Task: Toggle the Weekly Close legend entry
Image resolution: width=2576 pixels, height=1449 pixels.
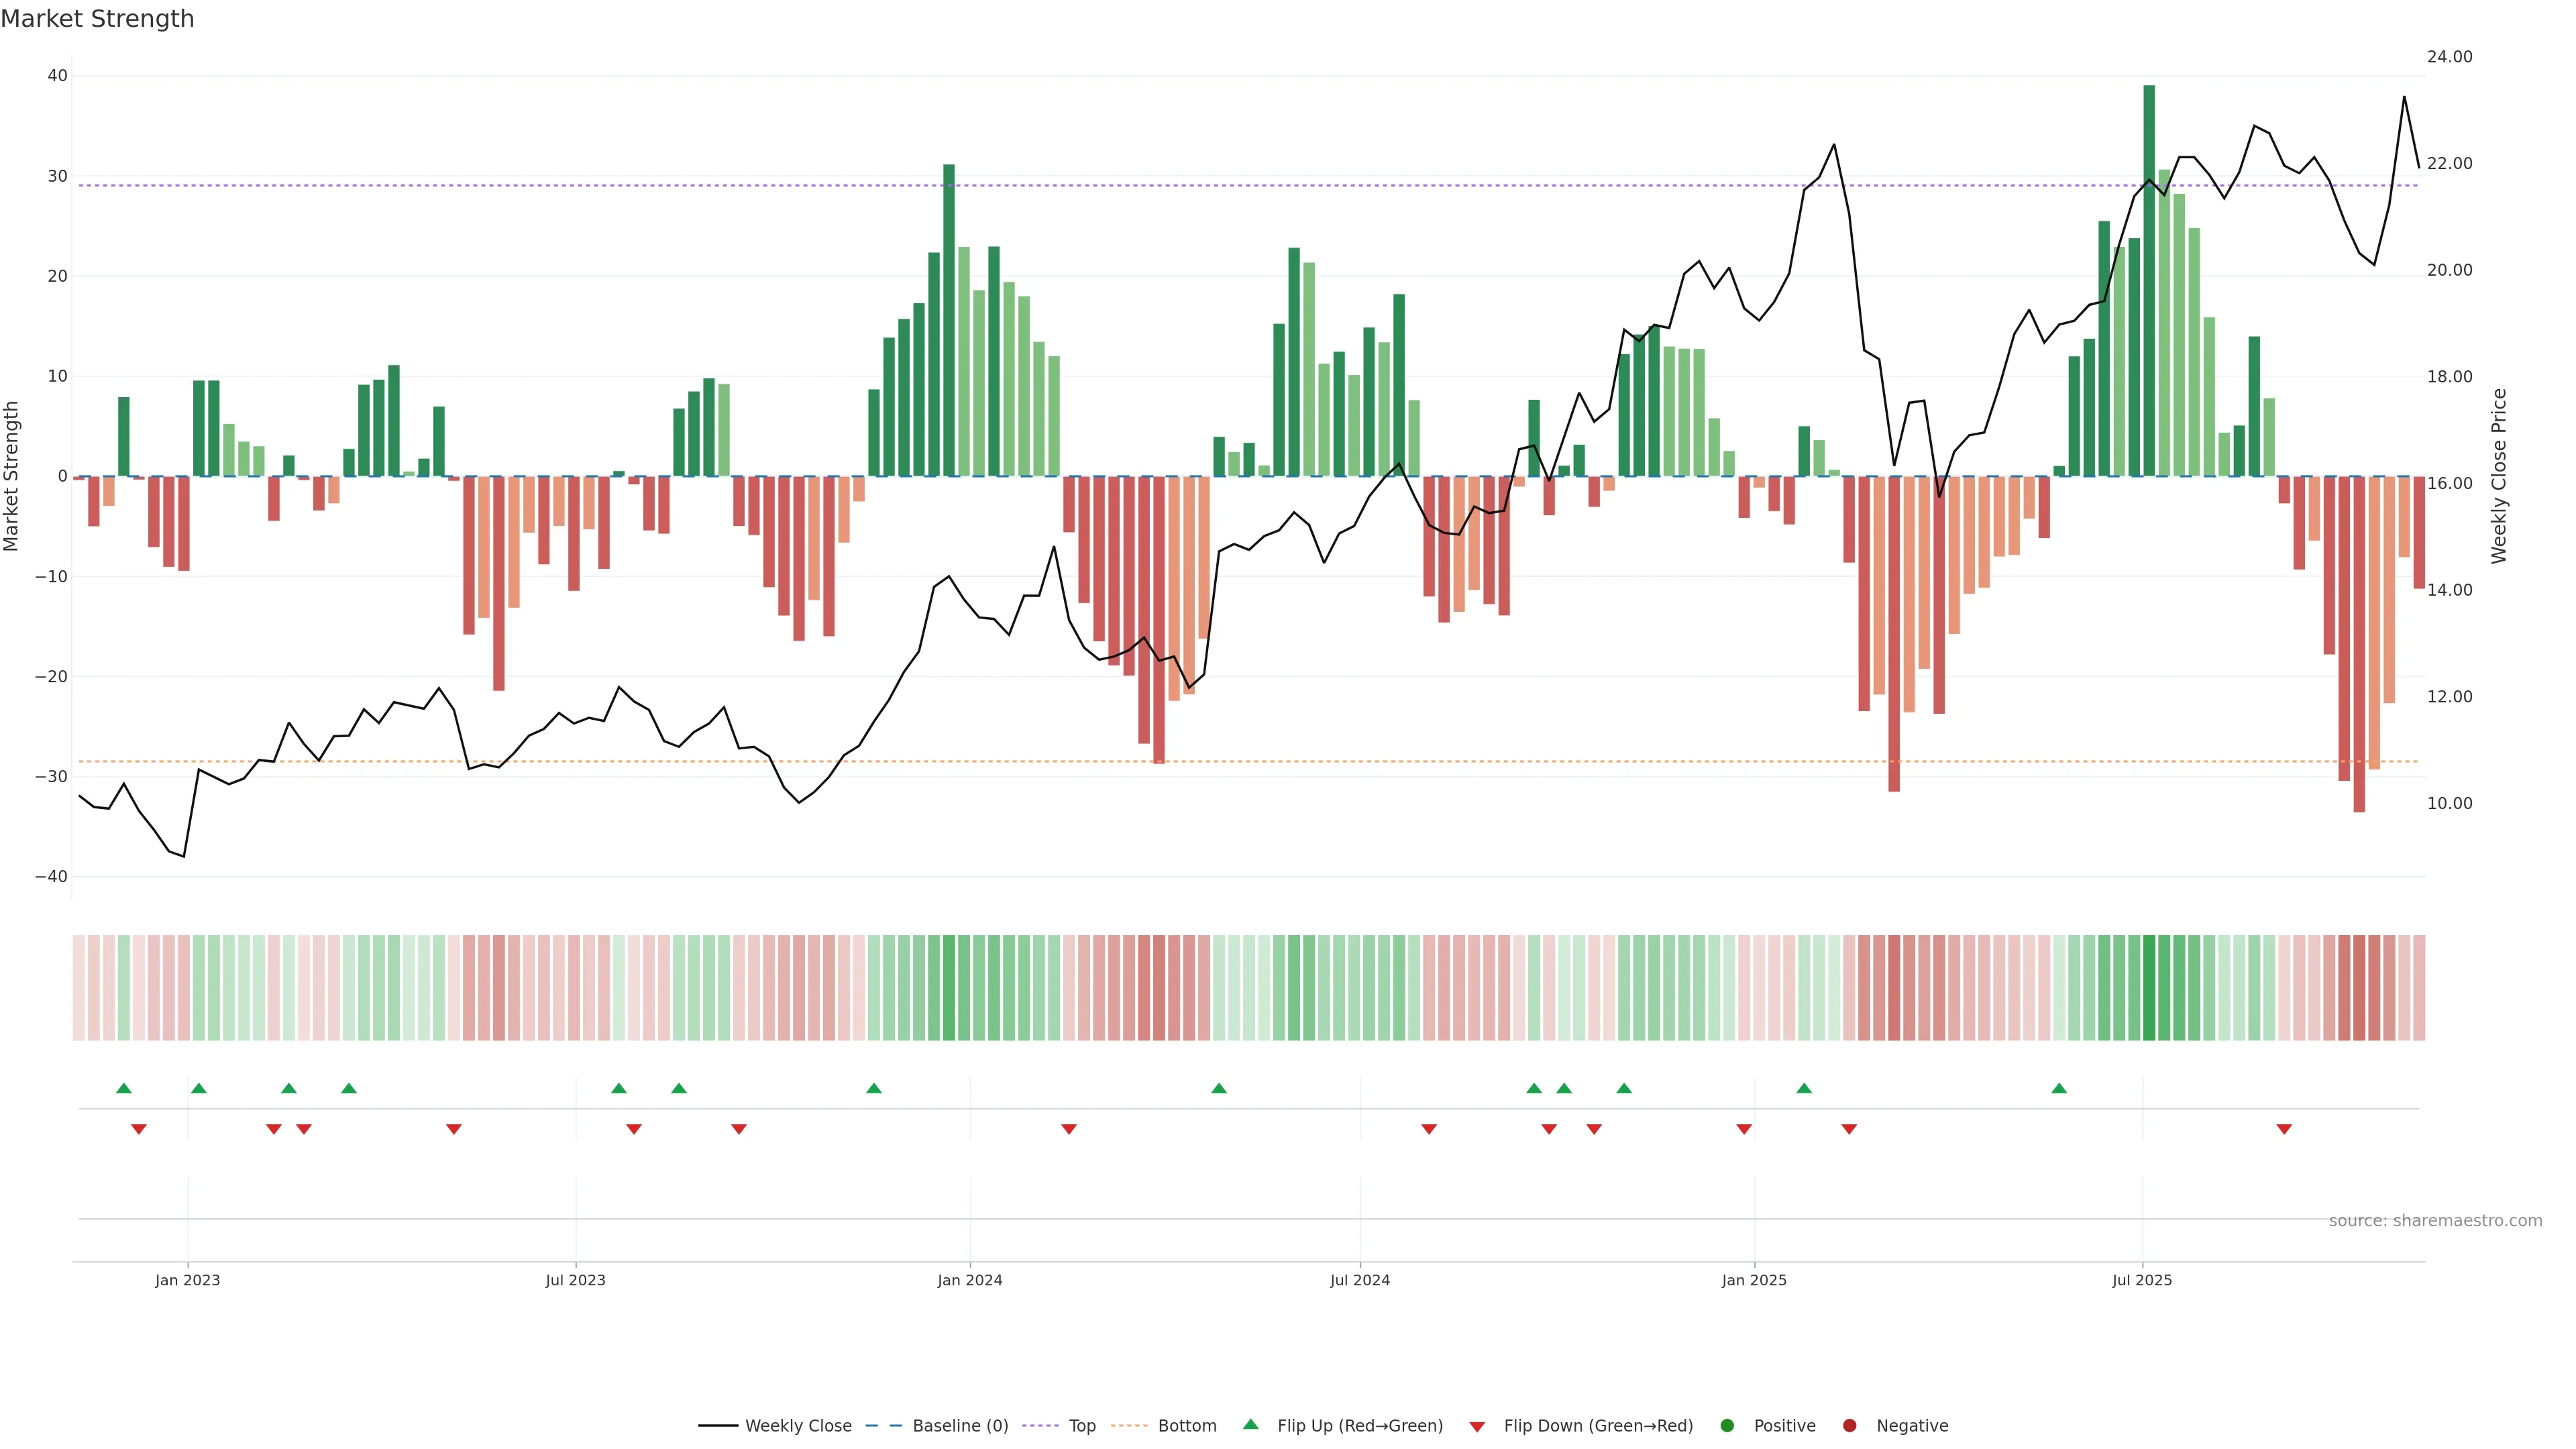Action: tap(797, 1425)
